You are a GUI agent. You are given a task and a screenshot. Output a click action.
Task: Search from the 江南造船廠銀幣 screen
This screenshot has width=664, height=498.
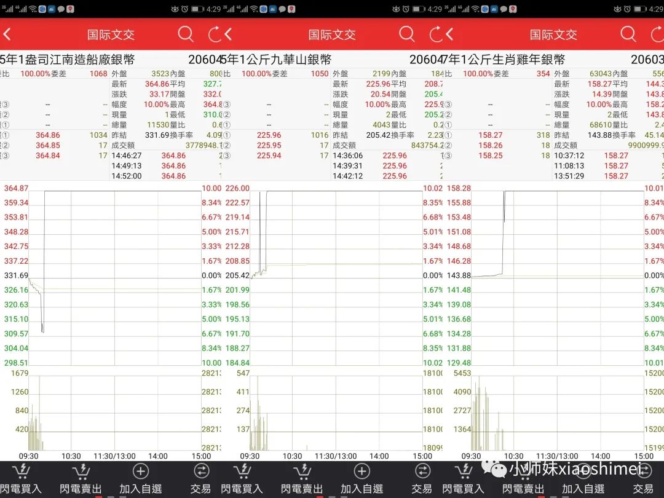click(x=186, y=34)
